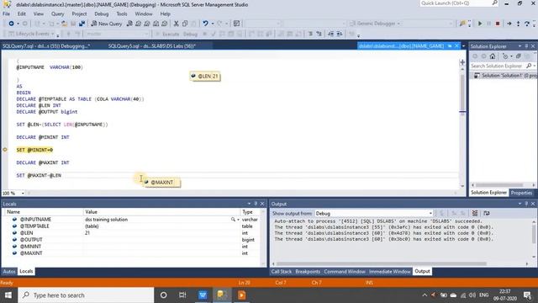Click the Cut scissors icon
The image size is (538, 303).
[x=176, y=24]
